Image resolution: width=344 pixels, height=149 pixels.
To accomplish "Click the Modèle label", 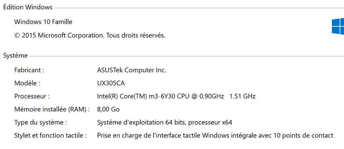I will click(27, 83).
